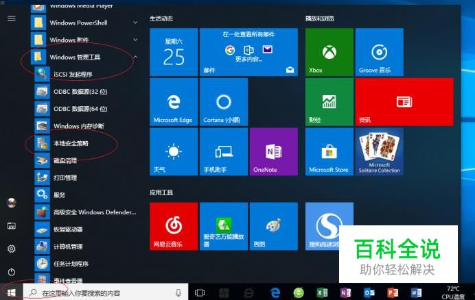Open the user account picture

click(x=12, y=203)
